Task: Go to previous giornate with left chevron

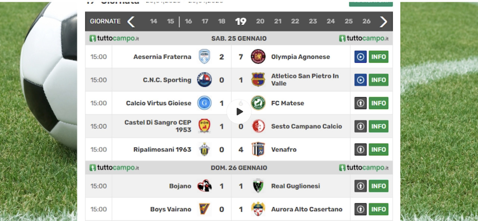Action: [131, 22]
